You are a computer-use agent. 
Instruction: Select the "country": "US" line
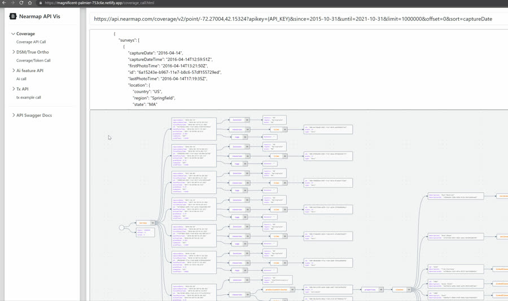pos(147,91)
